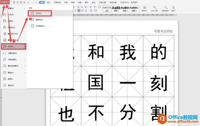Apply the 标题 2 style

pos(125,9)
